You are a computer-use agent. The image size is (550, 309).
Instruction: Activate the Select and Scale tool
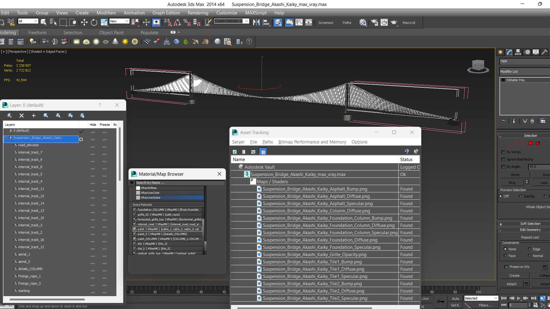(104, 22)
